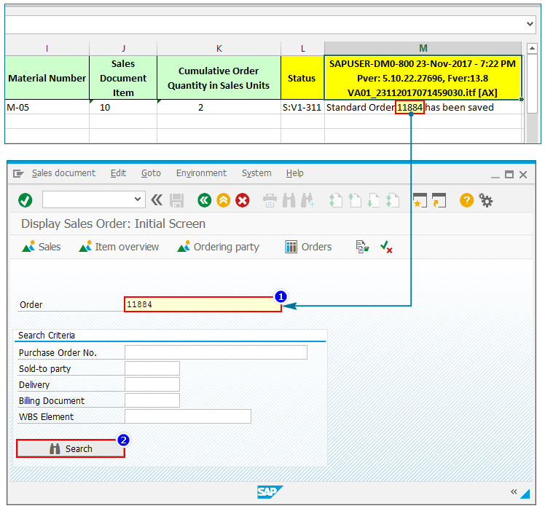Click the Search button
545x511 pixels.
[71, 449]
